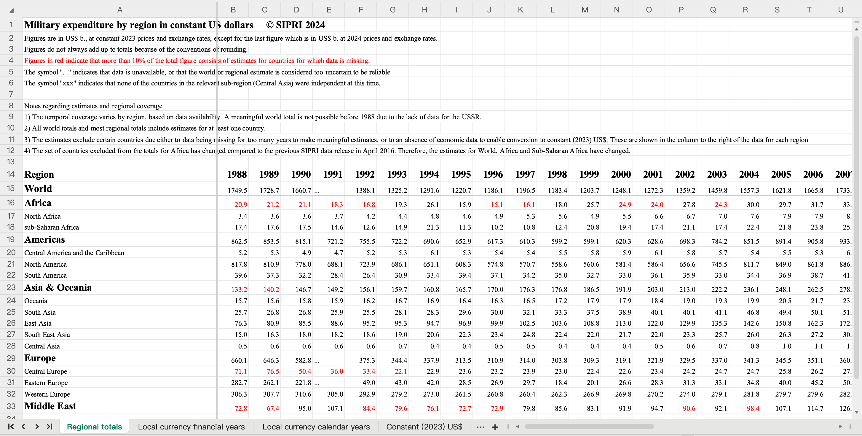Add a new sheet with plus icon
The height and width of the screenshot is (436, 862).
[x=495, y=427]
